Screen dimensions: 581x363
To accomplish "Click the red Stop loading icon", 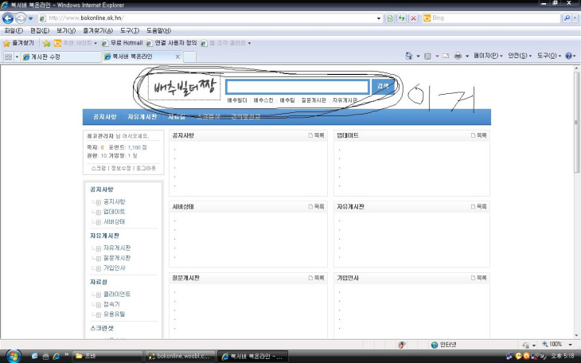I will click(x=414, y=18).
